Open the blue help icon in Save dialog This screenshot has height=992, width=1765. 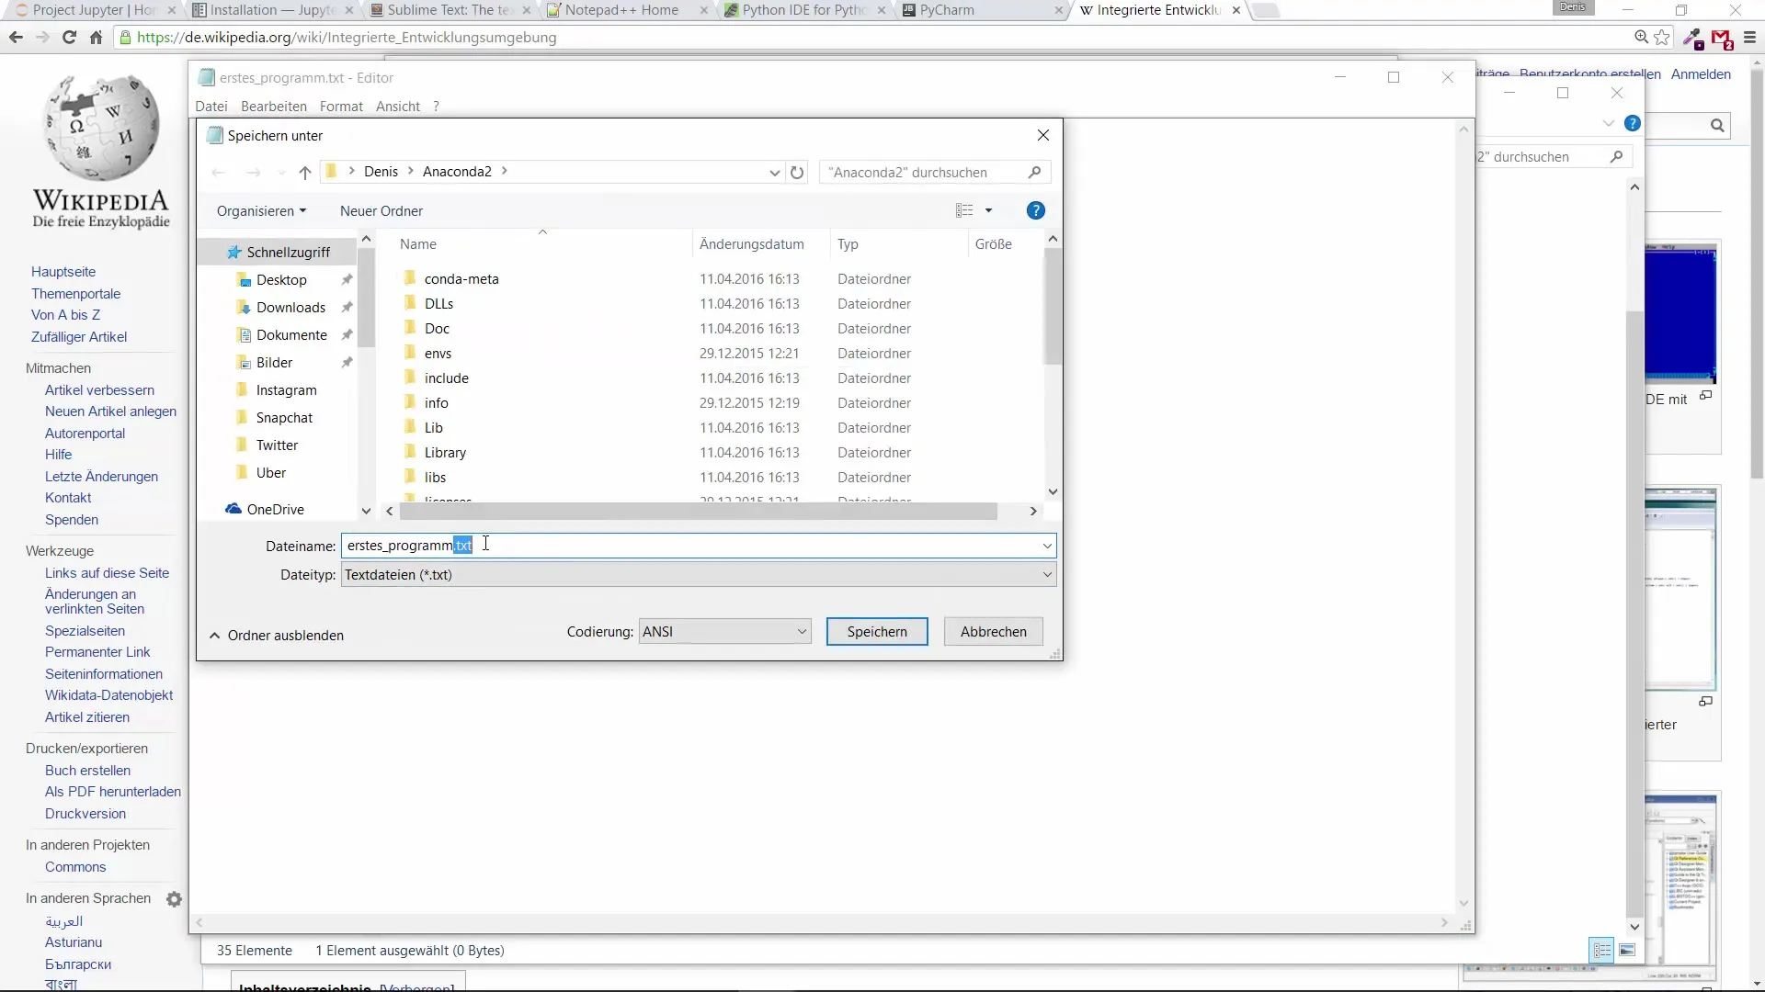click(x=1036, y=211)
